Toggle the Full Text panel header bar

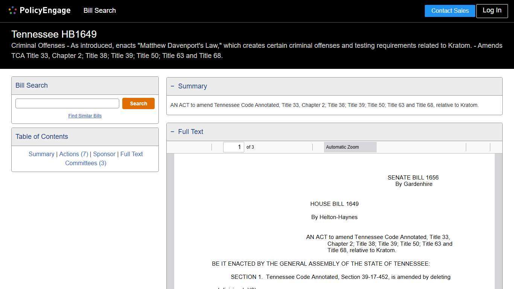click(x=334, y=132)
